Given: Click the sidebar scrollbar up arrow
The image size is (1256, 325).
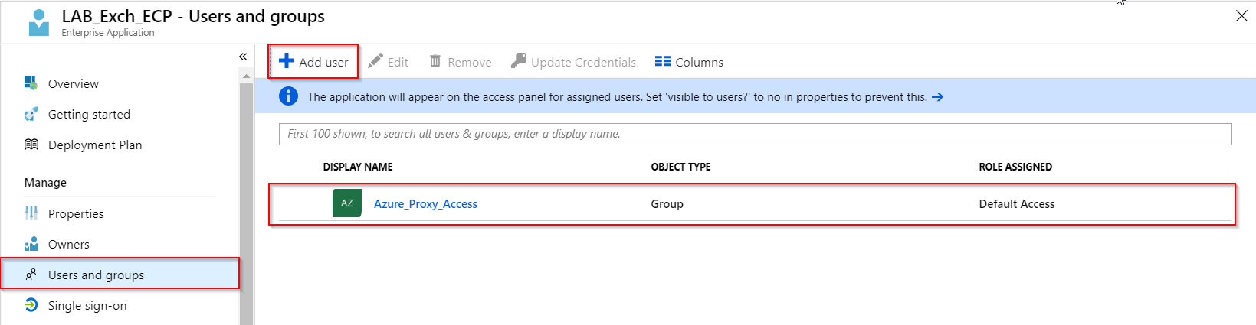Looking at the screenshot, I should (246, 76).
